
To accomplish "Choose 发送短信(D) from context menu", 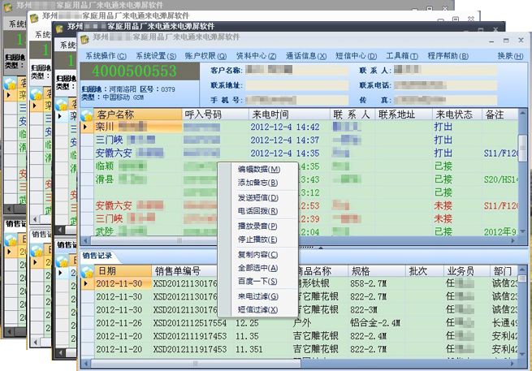I will pos(257,197).
